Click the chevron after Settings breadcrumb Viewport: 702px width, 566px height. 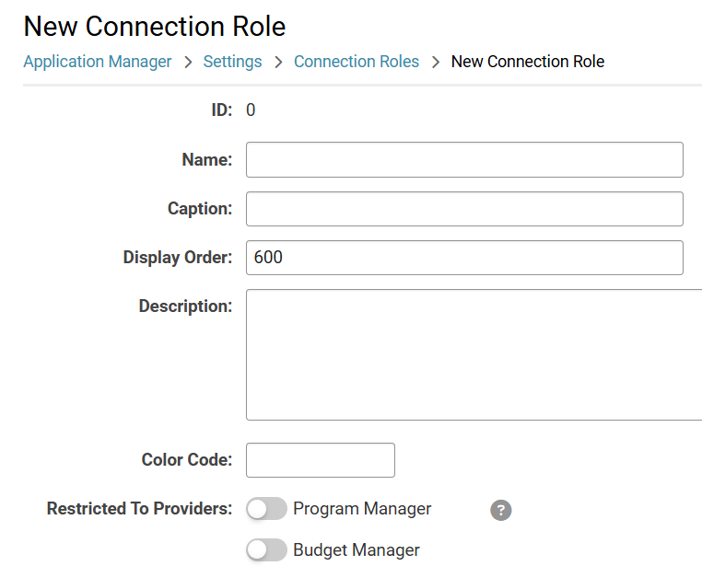point(278,63)
